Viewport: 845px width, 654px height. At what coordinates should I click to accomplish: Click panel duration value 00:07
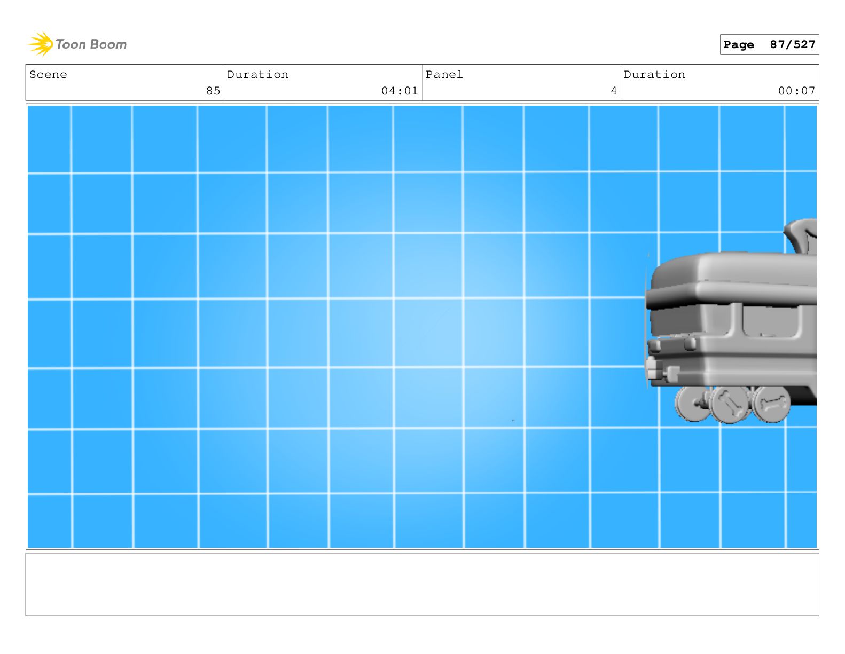tap(796, 91)
